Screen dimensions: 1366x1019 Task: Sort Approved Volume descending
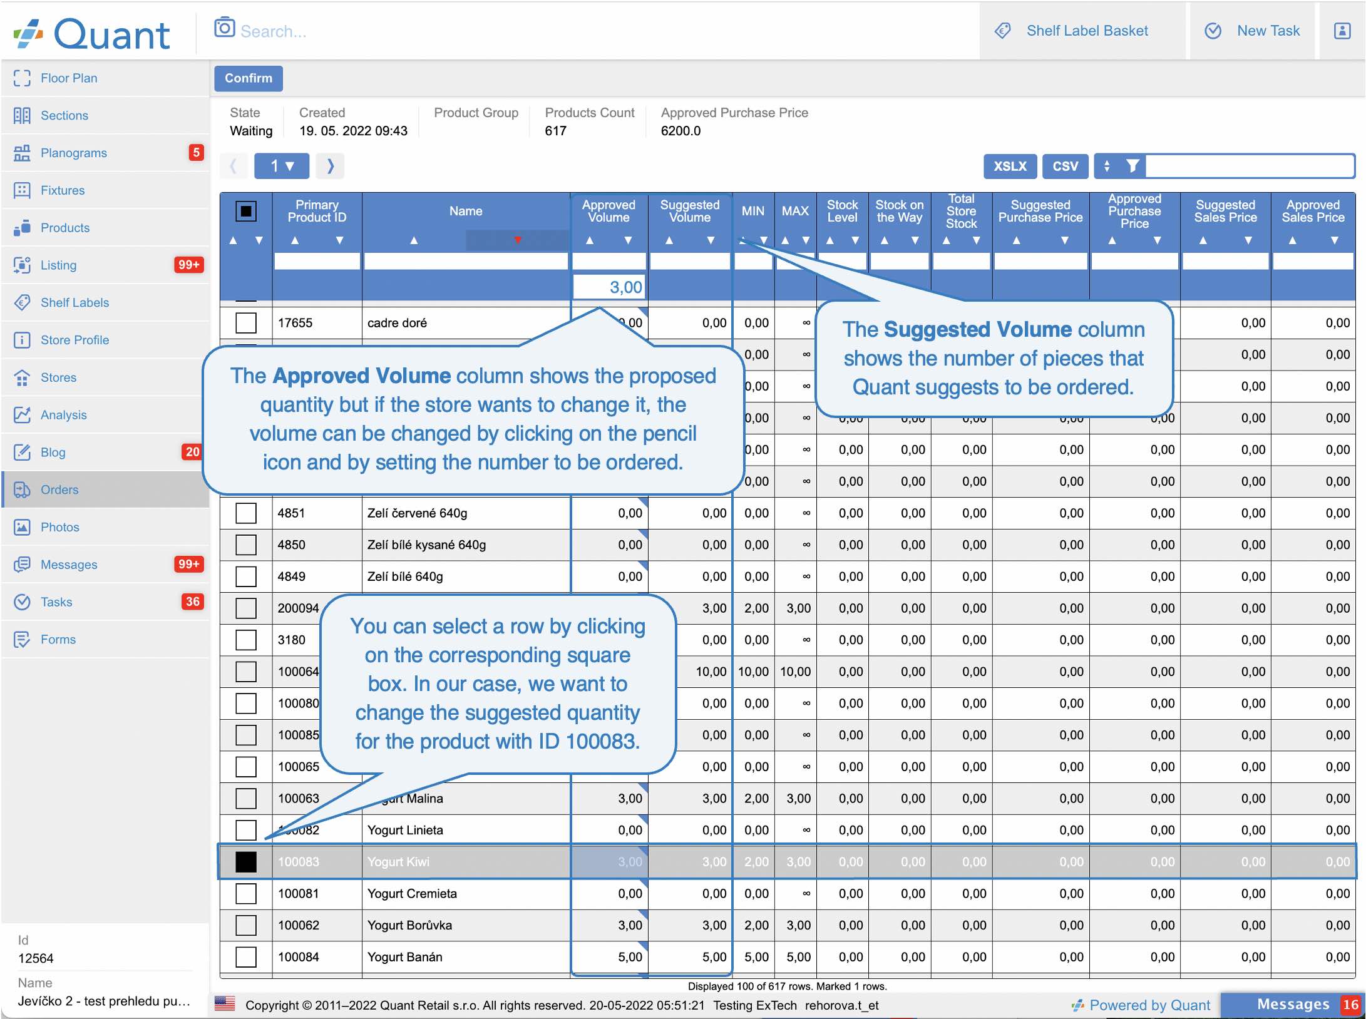pos(628,240)
